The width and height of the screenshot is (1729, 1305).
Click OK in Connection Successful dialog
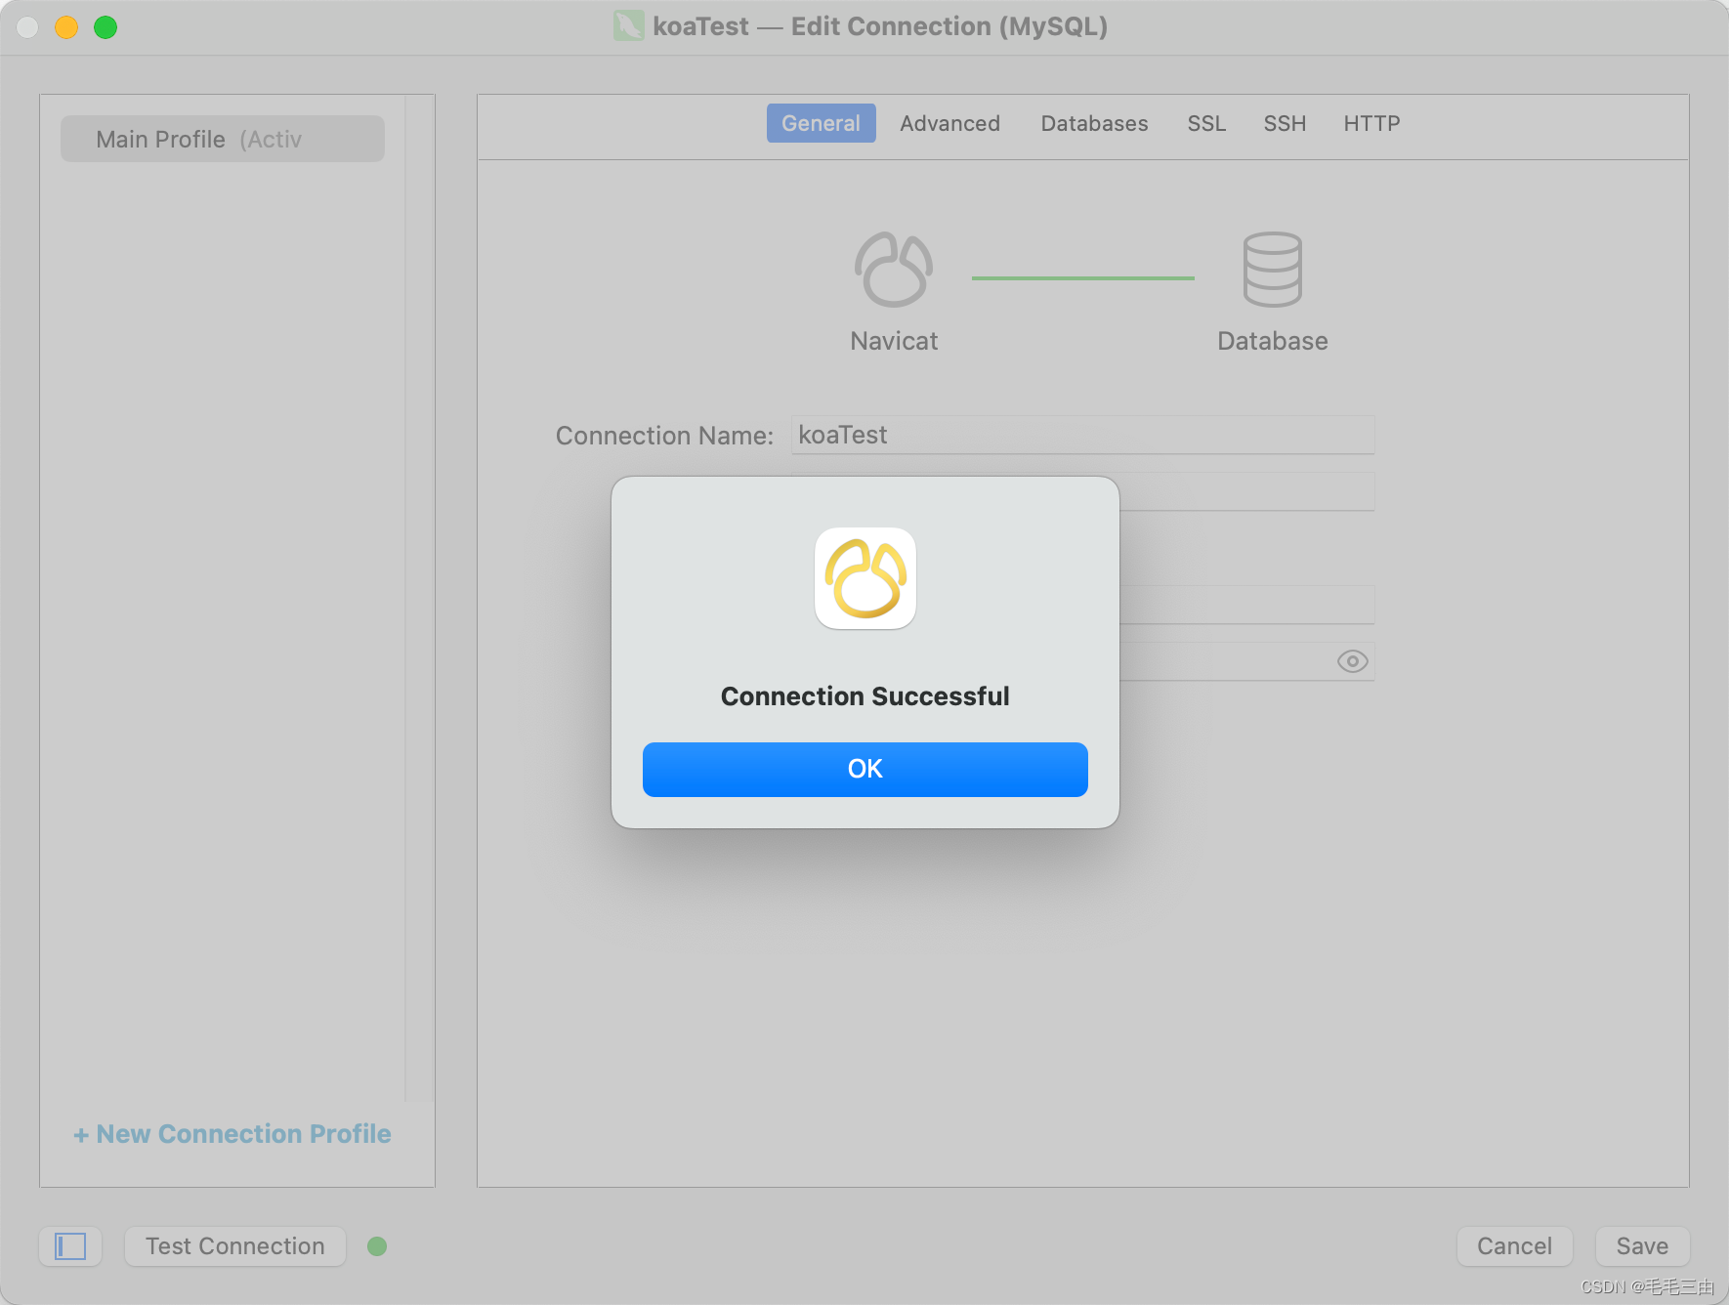tap(864, 770)
